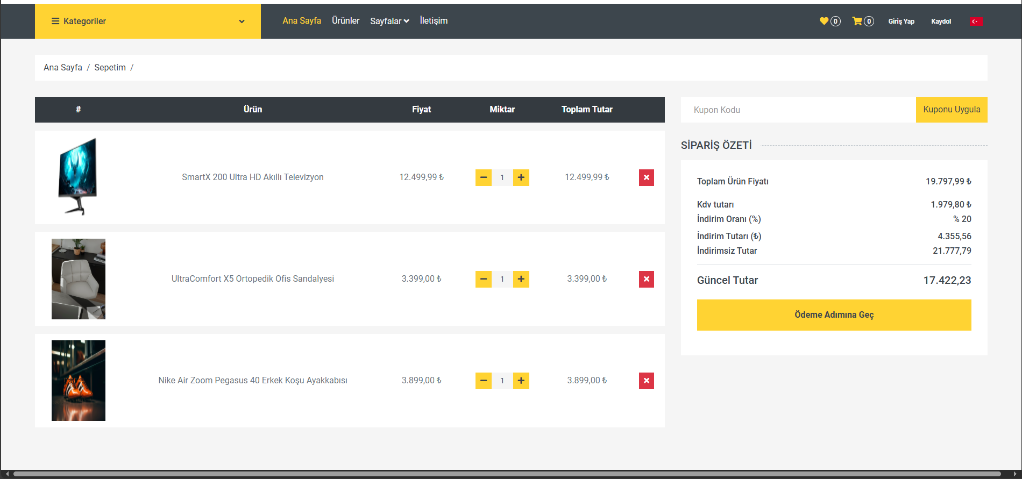Viewport: 1022px width, 479px height.
Task: Open the Sayfalar dropdown menu
Action: pos(389,22)
